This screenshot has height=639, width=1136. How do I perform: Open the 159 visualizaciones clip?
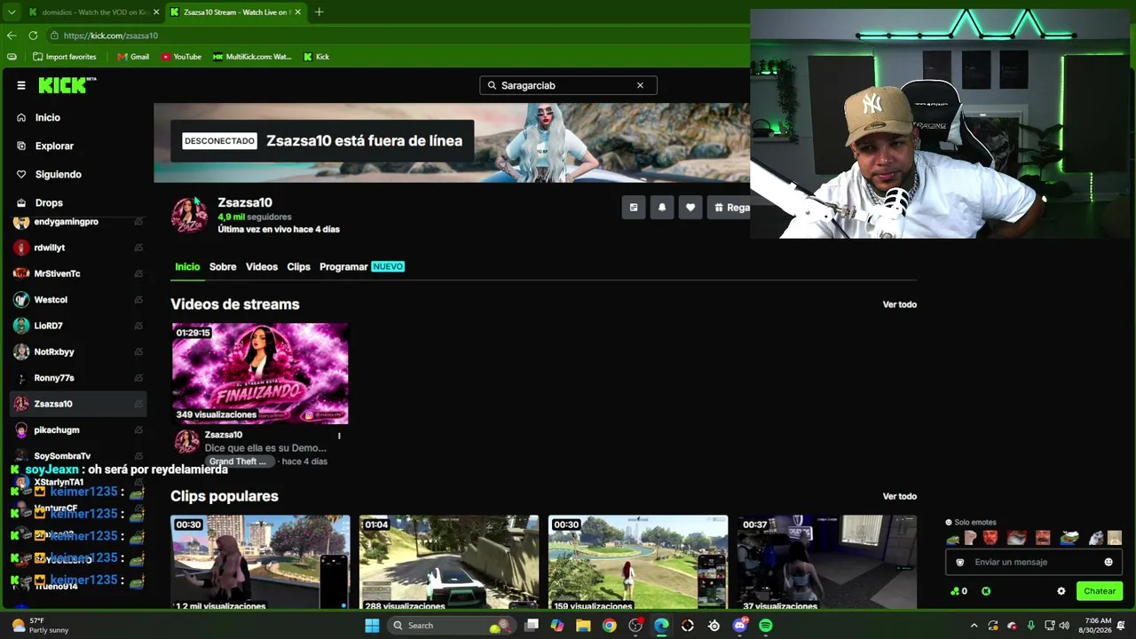tap(638, 563)
